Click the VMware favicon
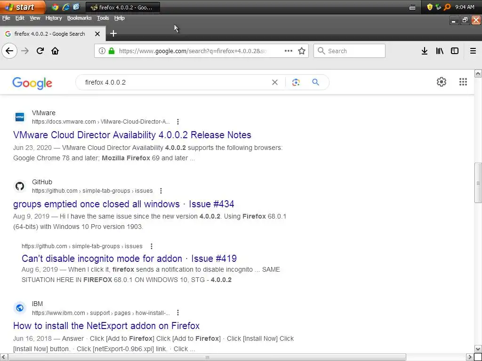Viewport: 482px width, 361px height. (20, 117)
